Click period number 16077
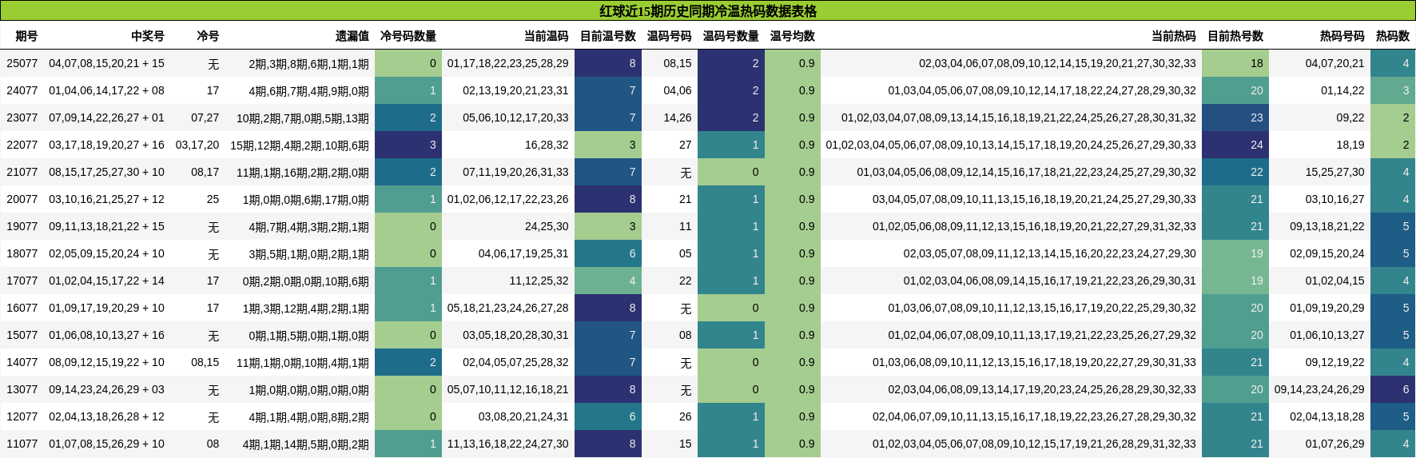Screen dimensions: 1416x458 click(x=22, y=308)
